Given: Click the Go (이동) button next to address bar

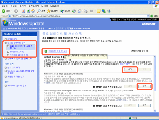Looking at the screenshot, I should 154,16.
